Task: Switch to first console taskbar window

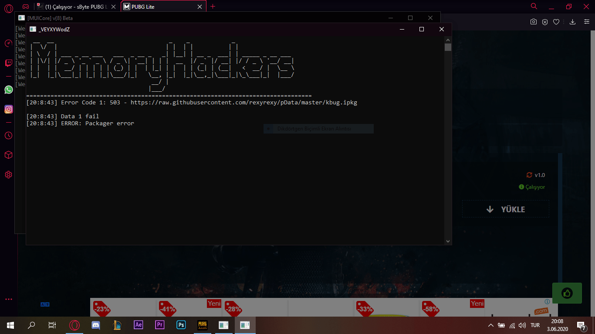Action: click(x=224, y=325)
